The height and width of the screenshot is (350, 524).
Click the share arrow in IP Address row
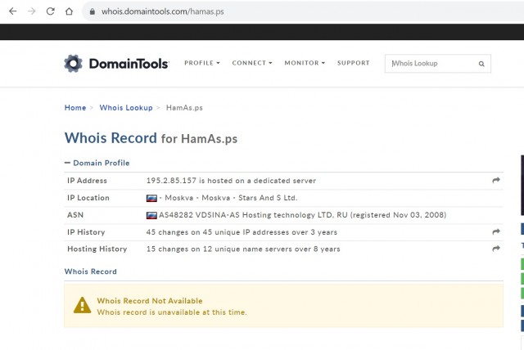tap(496, 180)
